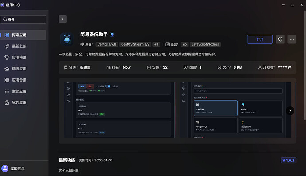Click the rocket icon for 最新上架
The image size is (306, 176).
(x=7, y=46)
